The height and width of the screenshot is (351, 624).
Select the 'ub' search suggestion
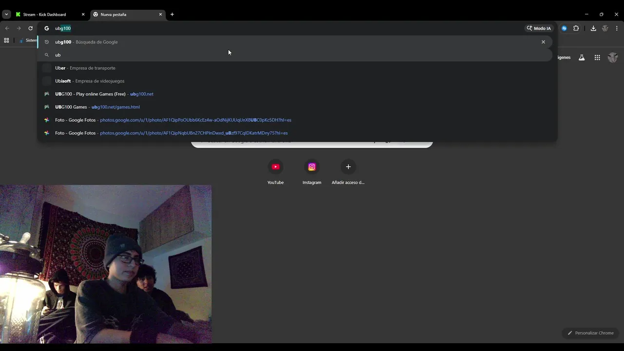[295, 55]
